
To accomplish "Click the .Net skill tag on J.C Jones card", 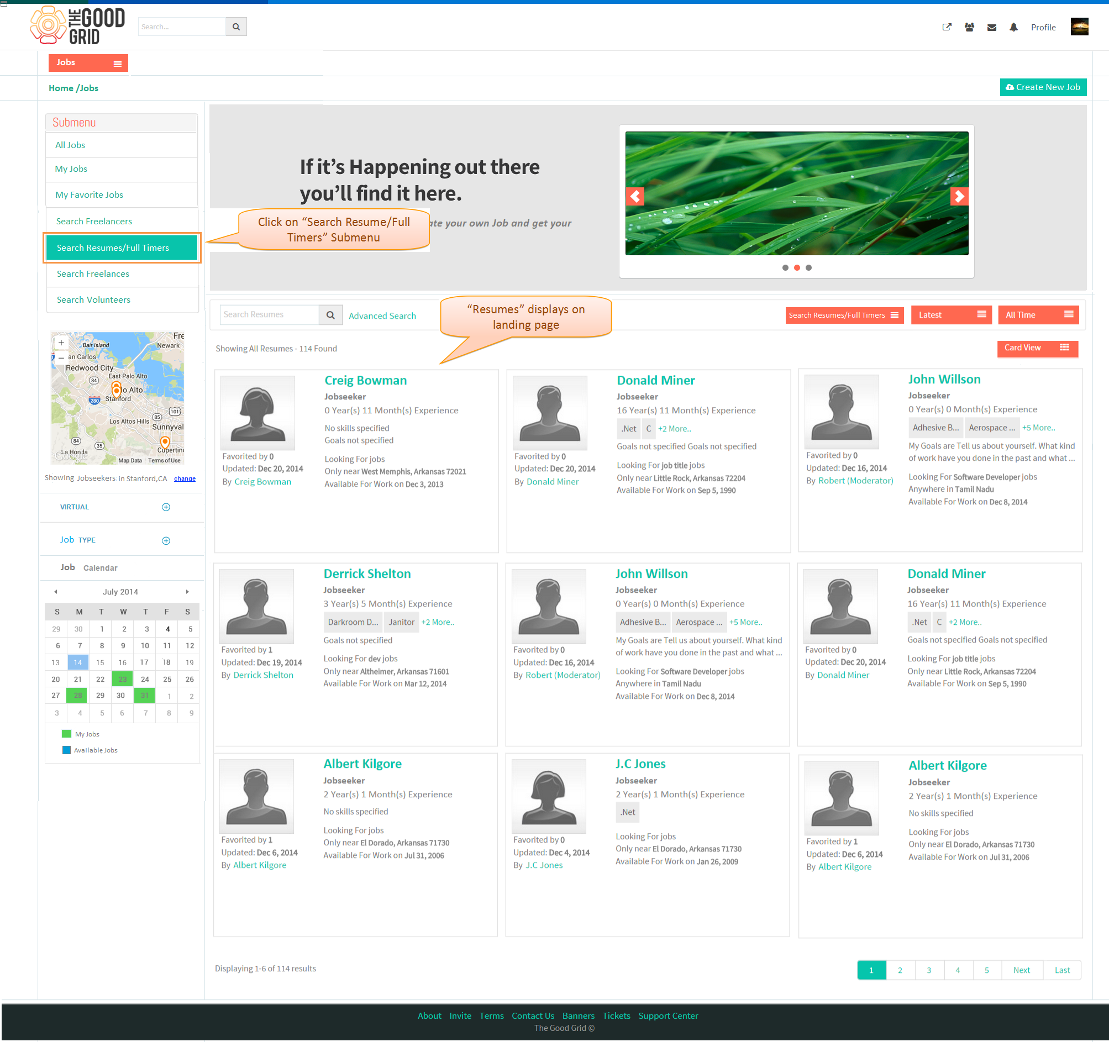I will click(628, 813).
